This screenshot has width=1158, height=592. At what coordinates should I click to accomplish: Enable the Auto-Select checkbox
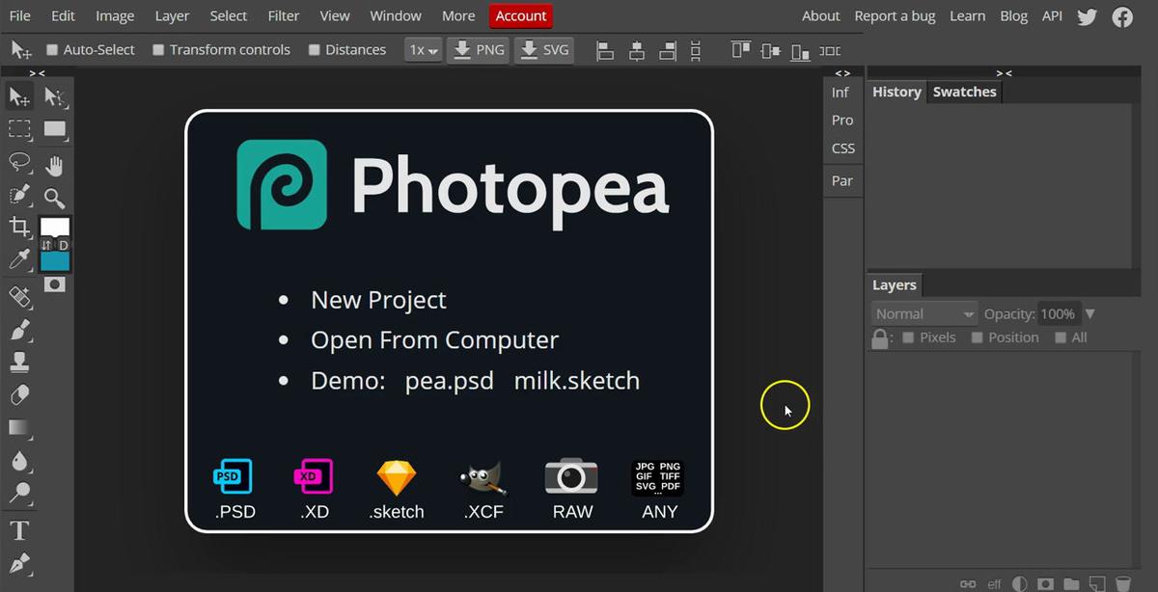point(52,50)
